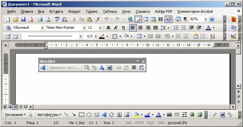Open the style dropdown showing Обычный

pyautogui.click(x=42, y=28)
